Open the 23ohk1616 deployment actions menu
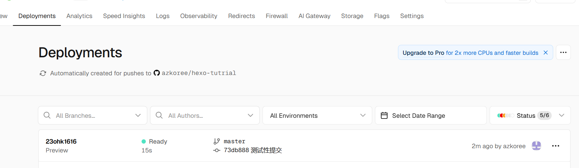The height and width of the screenshot is (168, 579). 556,146
